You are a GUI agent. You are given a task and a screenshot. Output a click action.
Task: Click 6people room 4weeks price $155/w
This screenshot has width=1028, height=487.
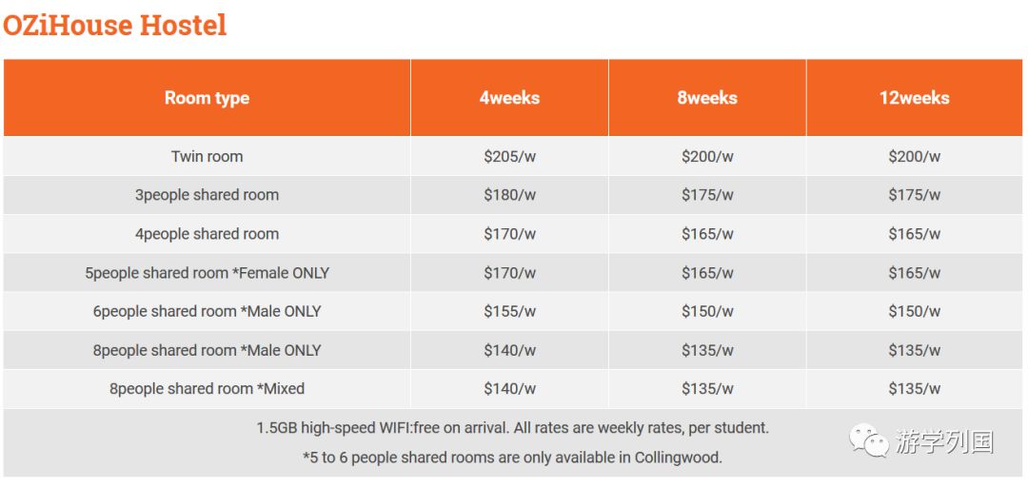click(x=510, y=311)
